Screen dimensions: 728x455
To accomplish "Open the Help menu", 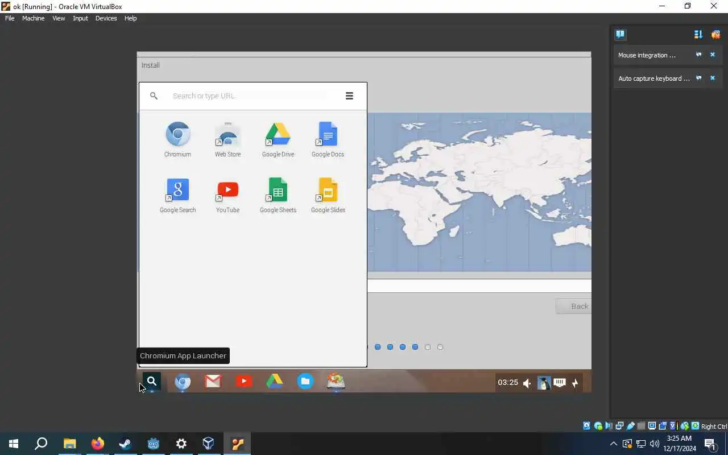I will click(130, 18).
